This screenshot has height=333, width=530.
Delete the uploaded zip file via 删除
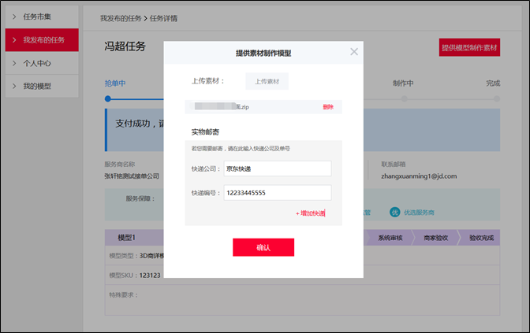coord(328,107)
